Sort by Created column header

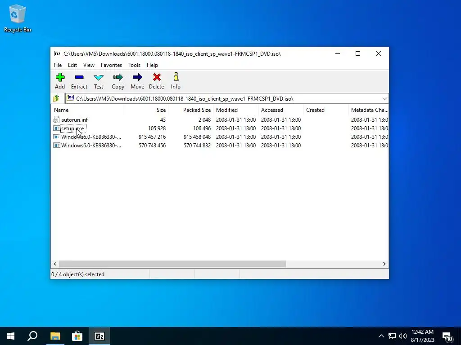[325, 110]
